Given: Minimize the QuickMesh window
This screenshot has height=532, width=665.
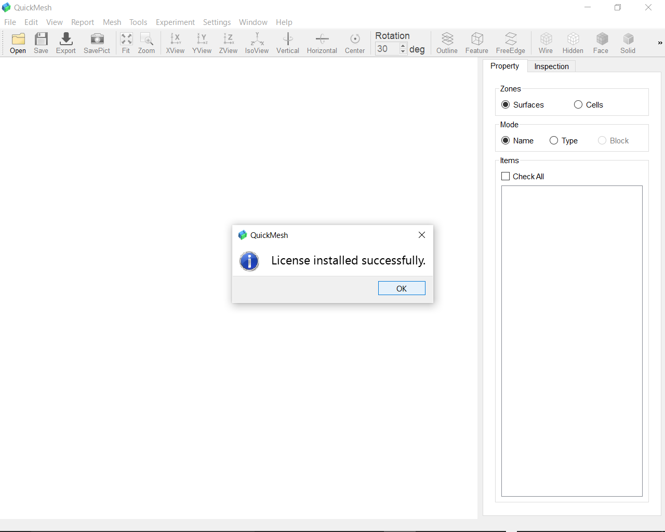Looking at the screenshot, I should (x=588, y=7).
